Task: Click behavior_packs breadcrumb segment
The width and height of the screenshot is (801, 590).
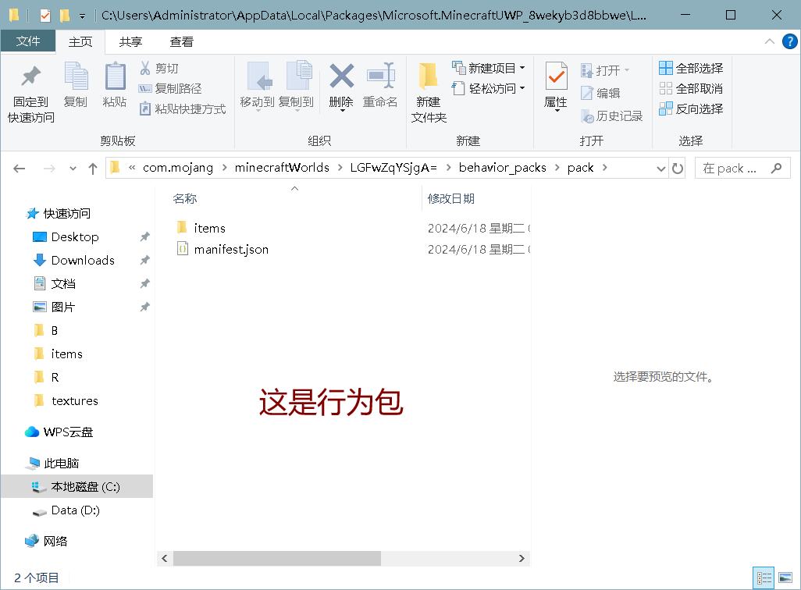Action: pos(503,168)
